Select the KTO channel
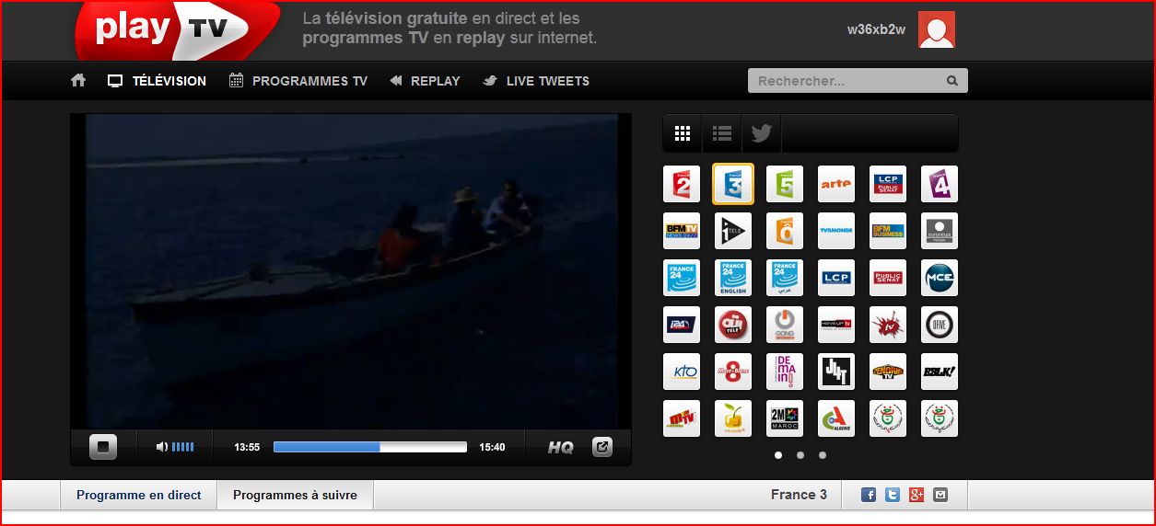 (x=682, y=372)
